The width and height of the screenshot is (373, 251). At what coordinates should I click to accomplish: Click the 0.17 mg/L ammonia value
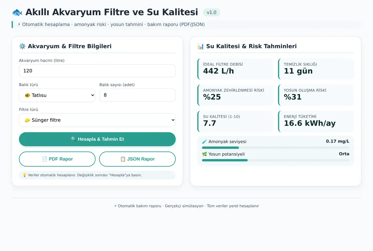tap(338, 141)
